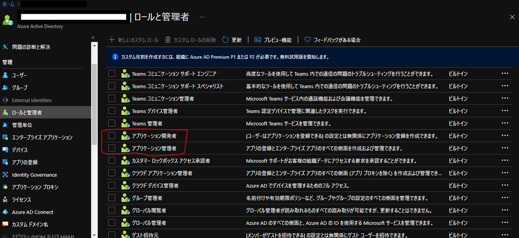519x238 pixels.
Task: Click the デバイス icon in sidebar
Action: [x=5, y=150]
